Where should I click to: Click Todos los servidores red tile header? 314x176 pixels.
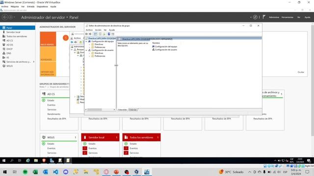tap(141, 137)
